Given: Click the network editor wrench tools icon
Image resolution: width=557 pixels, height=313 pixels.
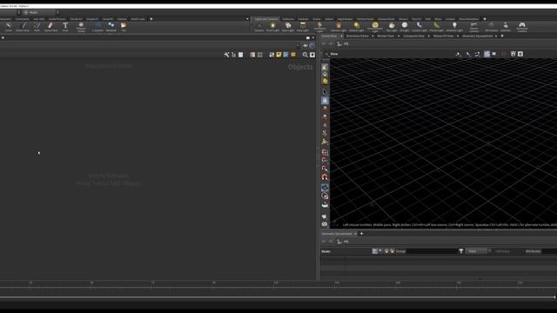Looking at the screenshot, I should click(226, 55).
